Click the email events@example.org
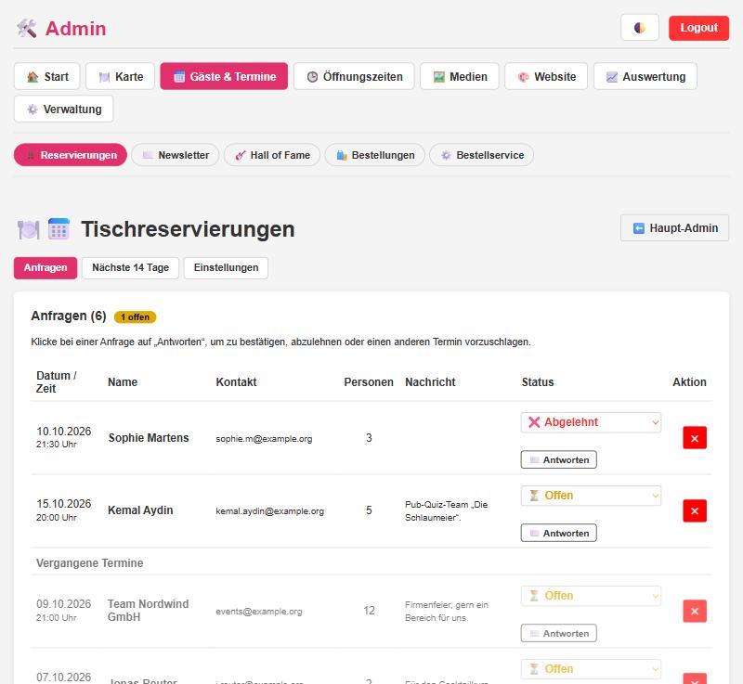 259,612
